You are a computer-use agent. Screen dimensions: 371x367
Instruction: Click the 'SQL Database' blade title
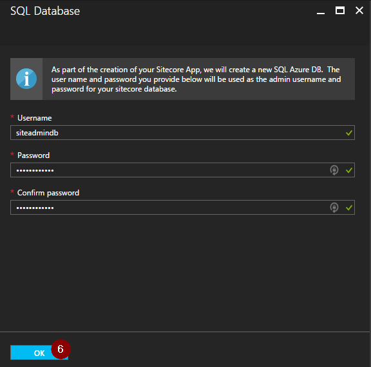pos(45,11)
